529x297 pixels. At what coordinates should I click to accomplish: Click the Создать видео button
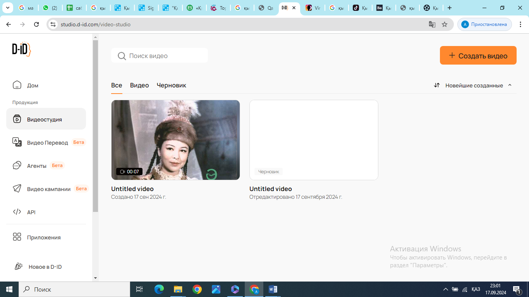tap(478, 56)
